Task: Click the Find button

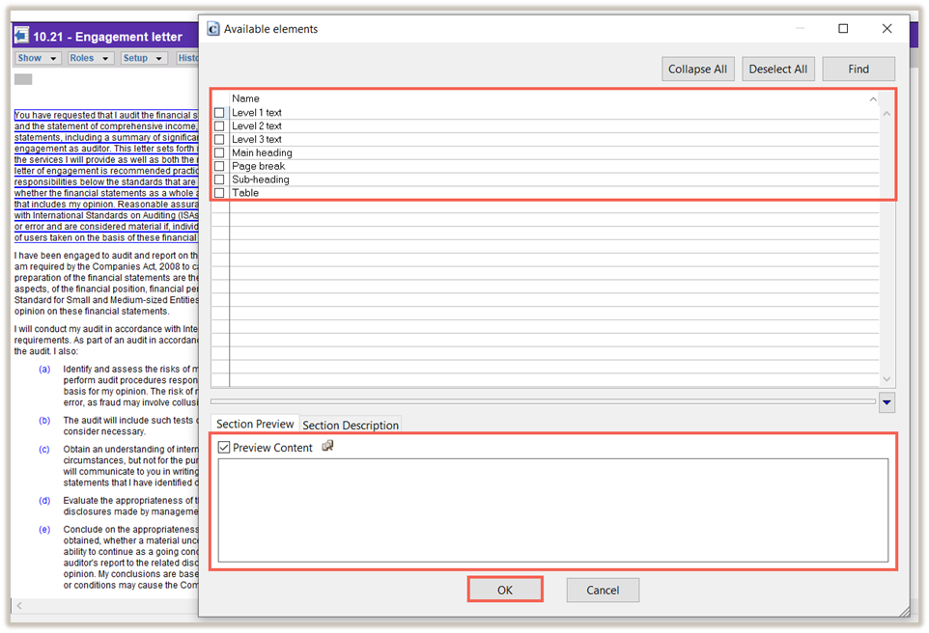Action: click(859, 69)
